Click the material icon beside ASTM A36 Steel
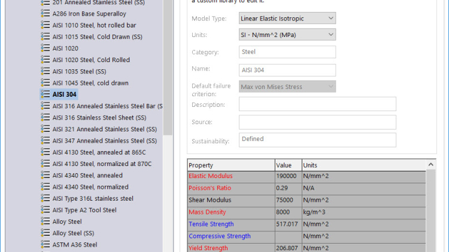Image resolution: width=449 pixels, height=252 pixels. click(45, 245)
